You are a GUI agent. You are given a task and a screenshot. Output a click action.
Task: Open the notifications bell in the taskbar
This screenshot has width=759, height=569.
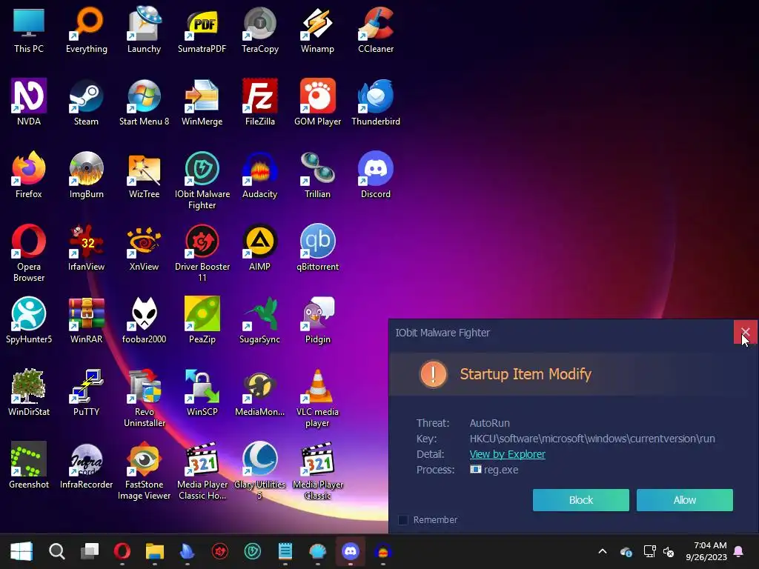(739, 551)
